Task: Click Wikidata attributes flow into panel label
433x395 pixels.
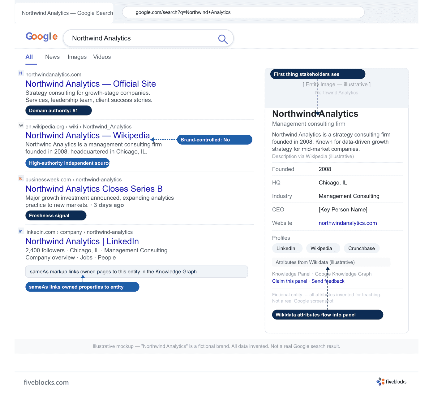Action: tap(328, 315)
